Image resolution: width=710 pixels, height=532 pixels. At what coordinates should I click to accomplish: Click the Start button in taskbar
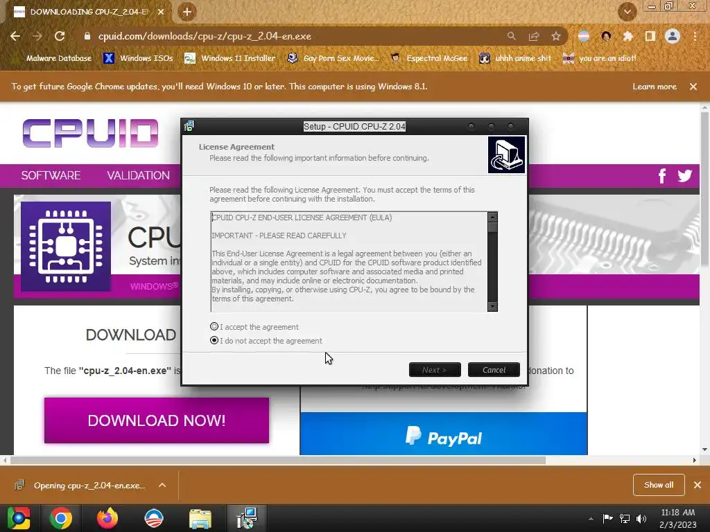point(19,518)
